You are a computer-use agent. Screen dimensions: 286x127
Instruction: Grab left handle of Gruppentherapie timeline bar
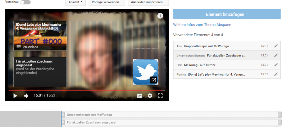pyautogui.click(x=63, y=115)
